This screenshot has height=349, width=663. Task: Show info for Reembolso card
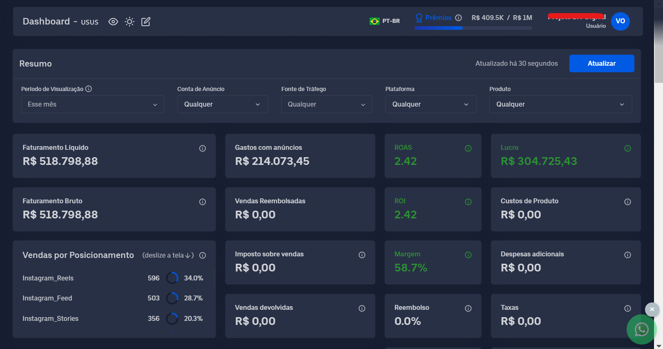point(468,309)
